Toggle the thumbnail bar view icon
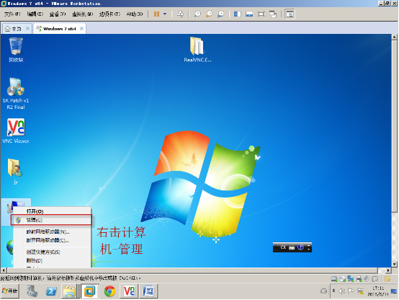 click(x=249, y=14)
